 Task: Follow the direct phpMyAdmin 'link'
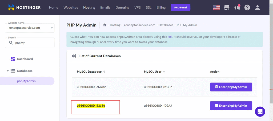pyautogui.click(x=170, y=37)
